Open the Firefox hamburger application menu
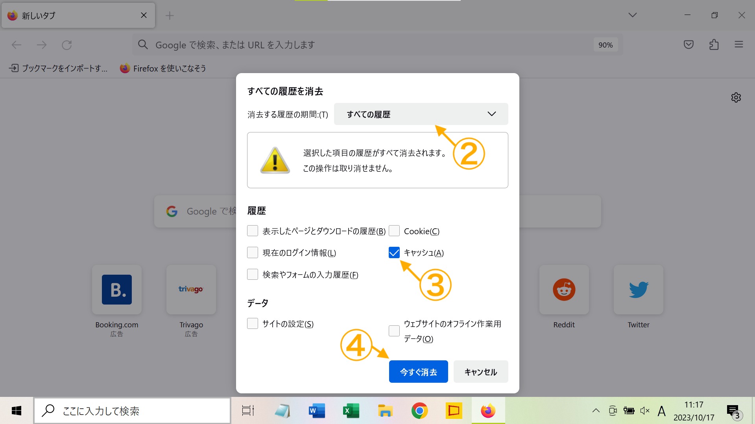Viewport: 755px width, 424px height. (x=739, y=44)
